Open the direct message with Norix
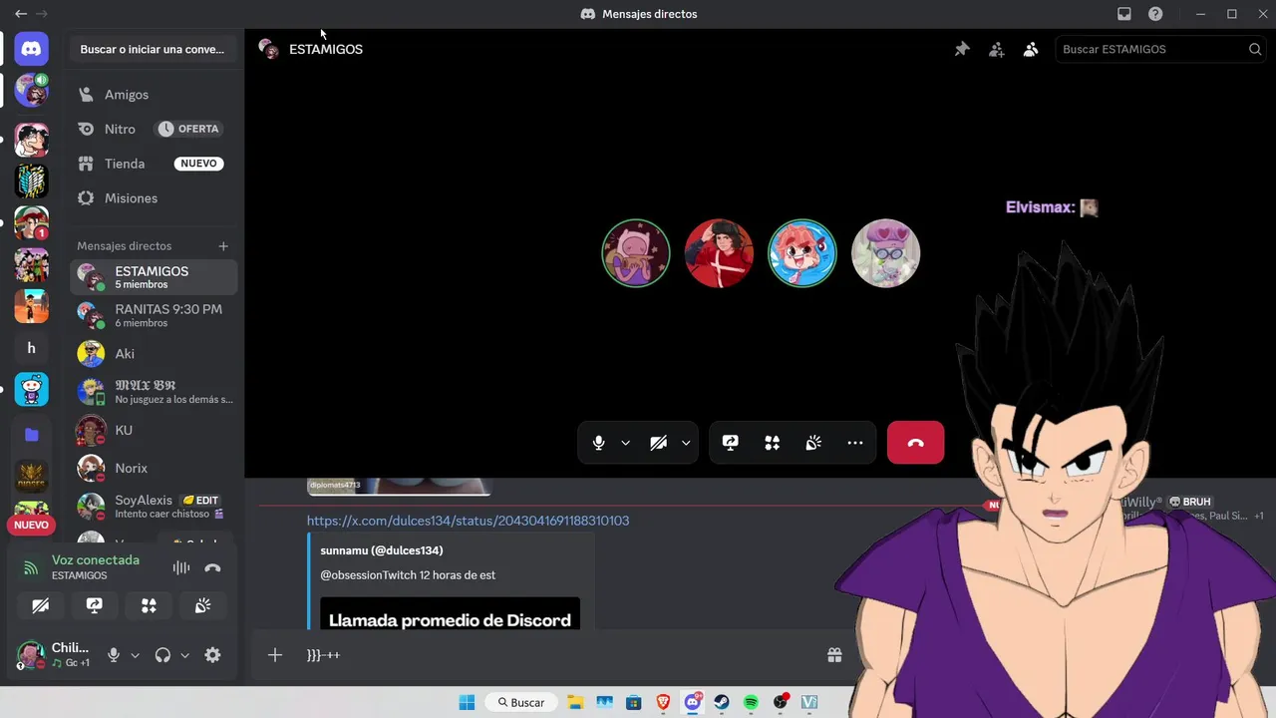This screenshot has height=718, width=1276. point(154,468)
